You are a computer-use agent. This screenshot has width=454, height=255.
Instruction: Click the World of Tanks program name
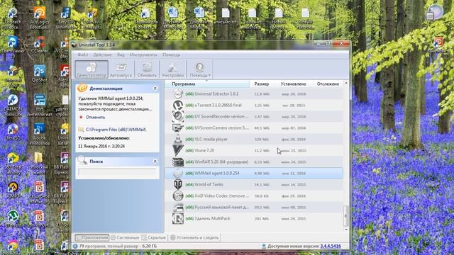tap(209, 184)
